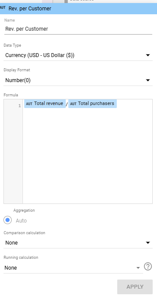The width and height of the screenshot is (157, 299).
Task: Select the Total purchasers formula chip
Action: pos(93,104)
